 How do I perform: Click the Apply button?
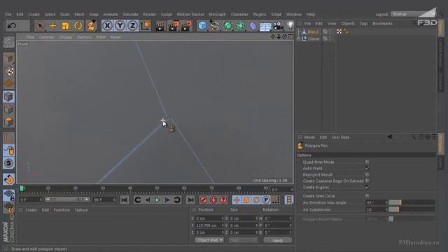pyautogui.click(x=277, y=240)
